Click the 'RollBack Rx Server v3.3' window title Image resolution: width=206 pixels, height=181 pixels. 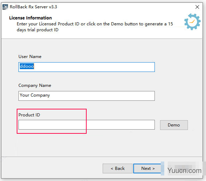coord(33,7)
